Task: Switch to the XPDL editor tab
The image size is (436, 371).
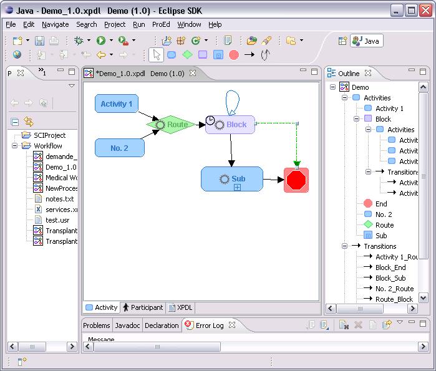Action: [180, 307]
